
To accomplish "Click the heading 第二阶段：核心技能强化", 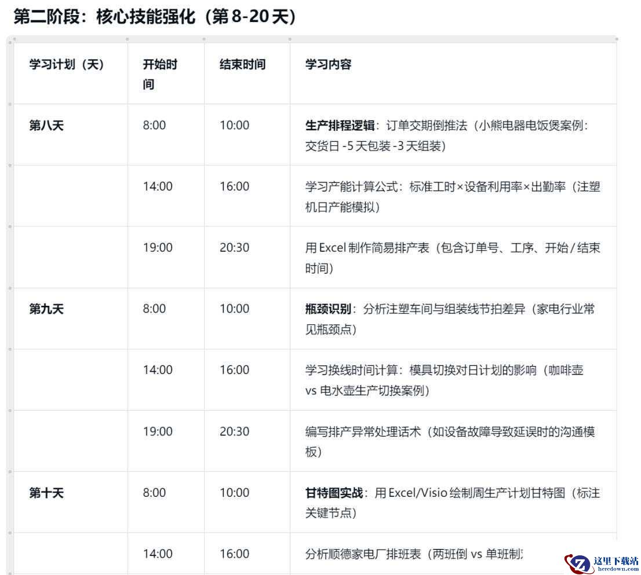I will pos(155,17).
